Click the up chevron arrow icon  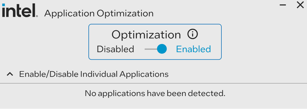pyautogui.click(x=10, y=74)
